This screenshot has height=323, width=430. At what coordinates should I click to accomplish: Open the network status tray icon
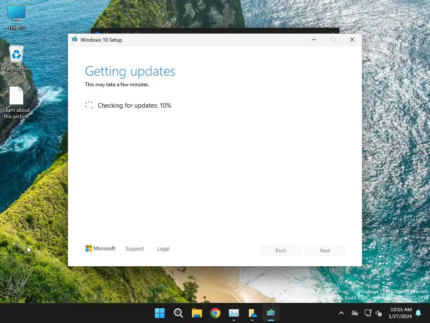point(368,313)
